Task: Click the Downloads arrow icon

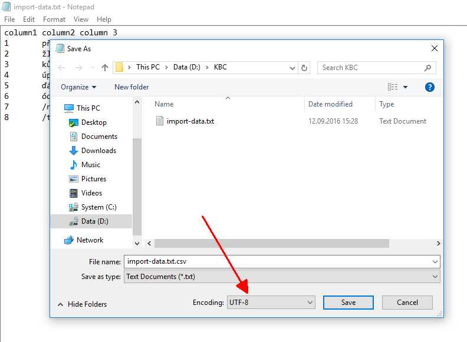Action: pos(73,151)
